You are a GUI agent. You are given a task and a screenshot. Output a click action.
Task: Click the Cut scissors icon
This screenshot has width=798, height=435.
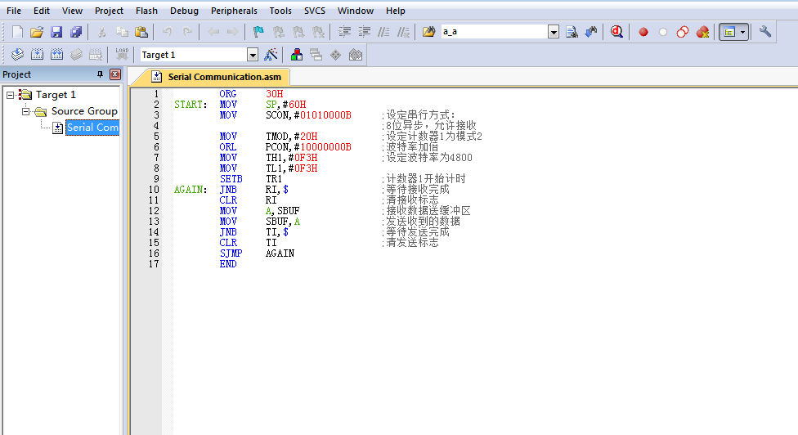(101, 32)
